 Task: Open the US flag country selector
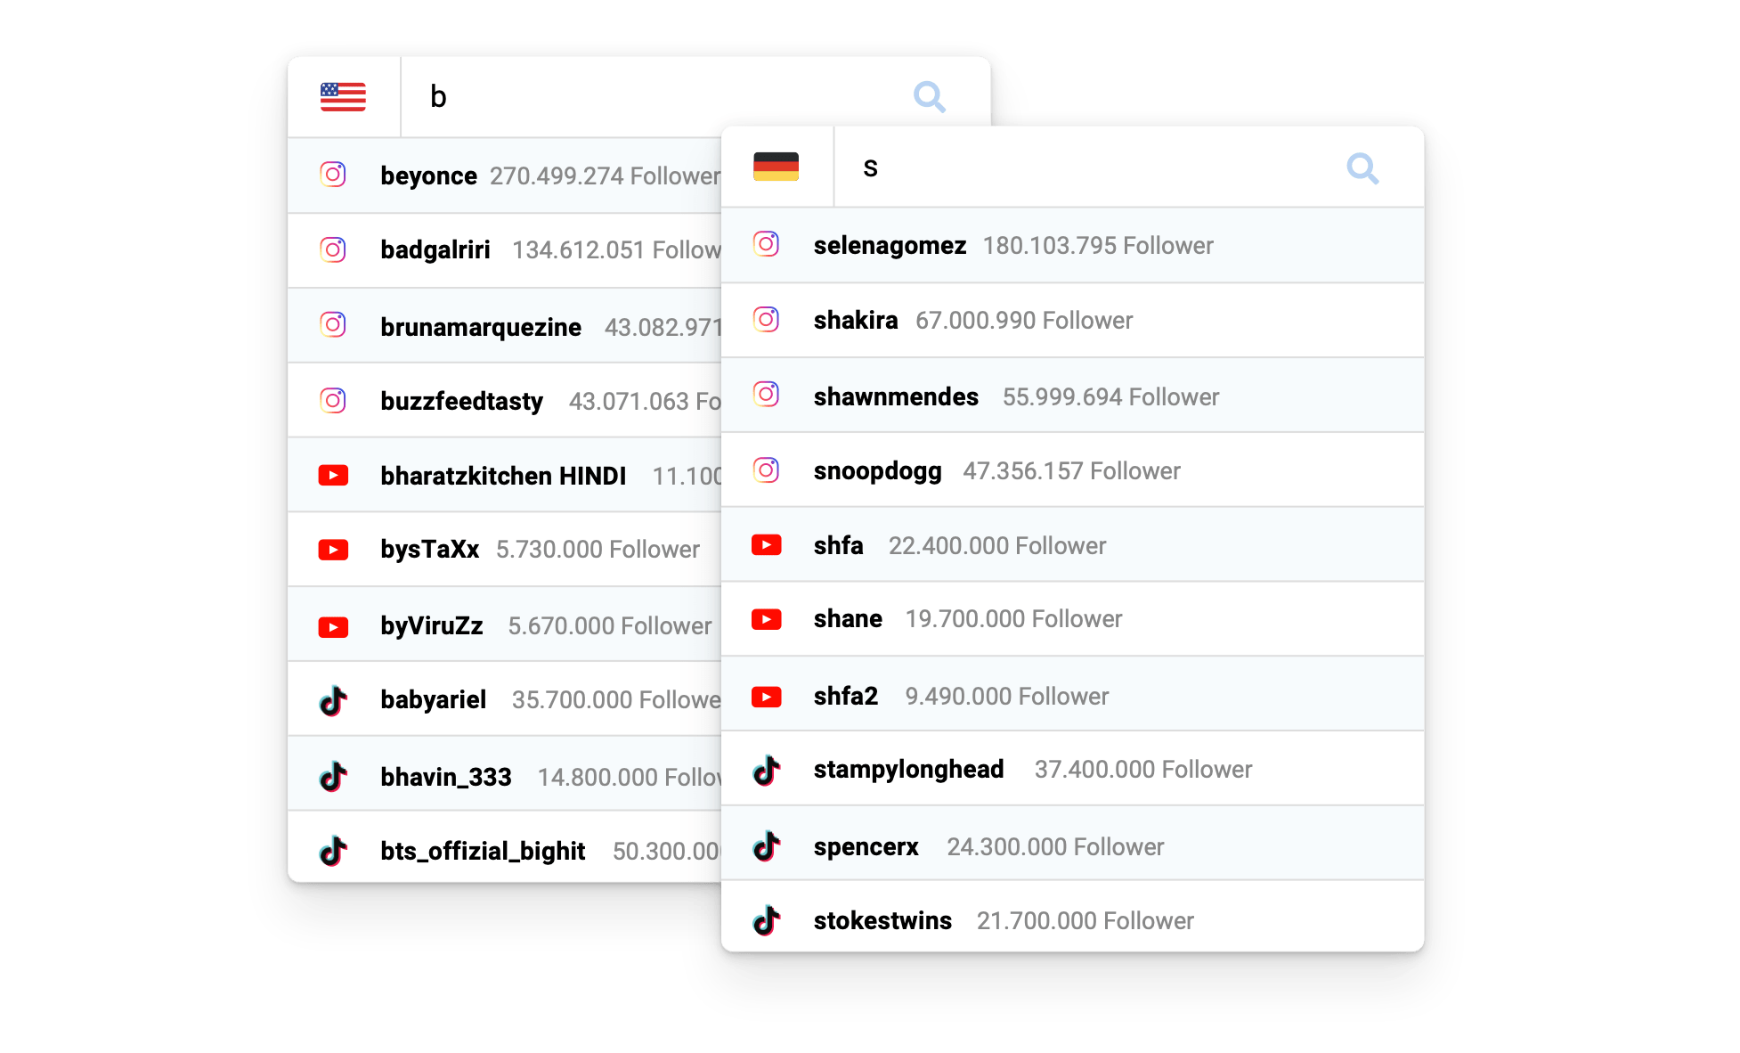tap(343, 96)
